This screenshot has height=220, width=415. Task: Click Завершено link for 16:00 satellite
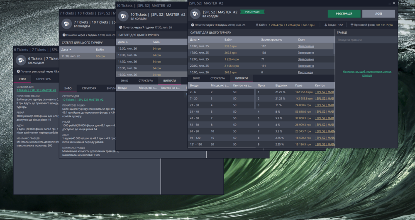(306, 46)
